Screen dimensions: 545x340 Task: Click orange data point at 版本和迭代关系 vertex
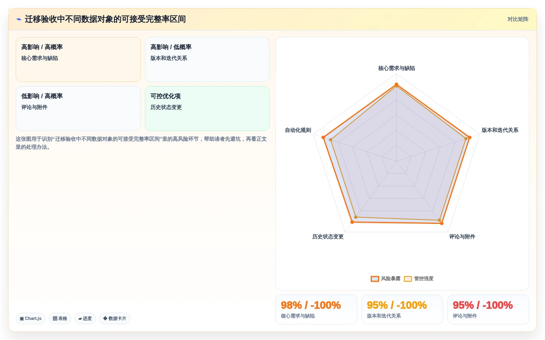tap(469, 137)
